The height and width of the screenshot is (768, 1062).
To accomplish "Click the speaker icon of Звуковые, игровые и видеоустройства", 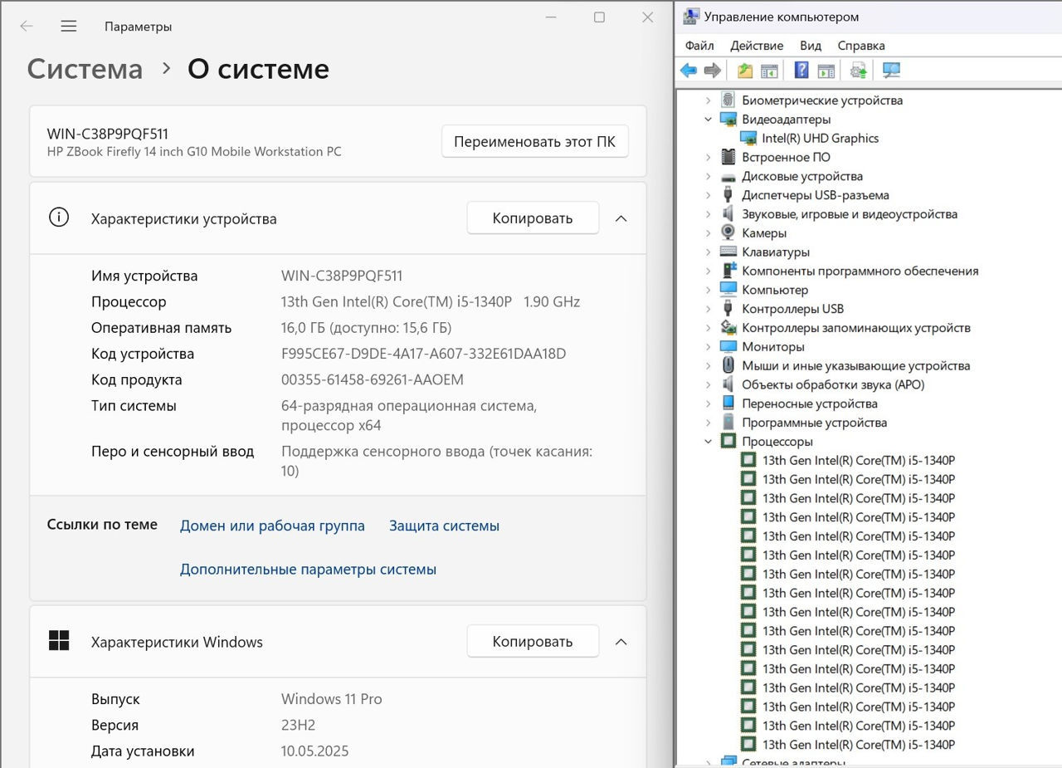I will (x=728, y=213).
